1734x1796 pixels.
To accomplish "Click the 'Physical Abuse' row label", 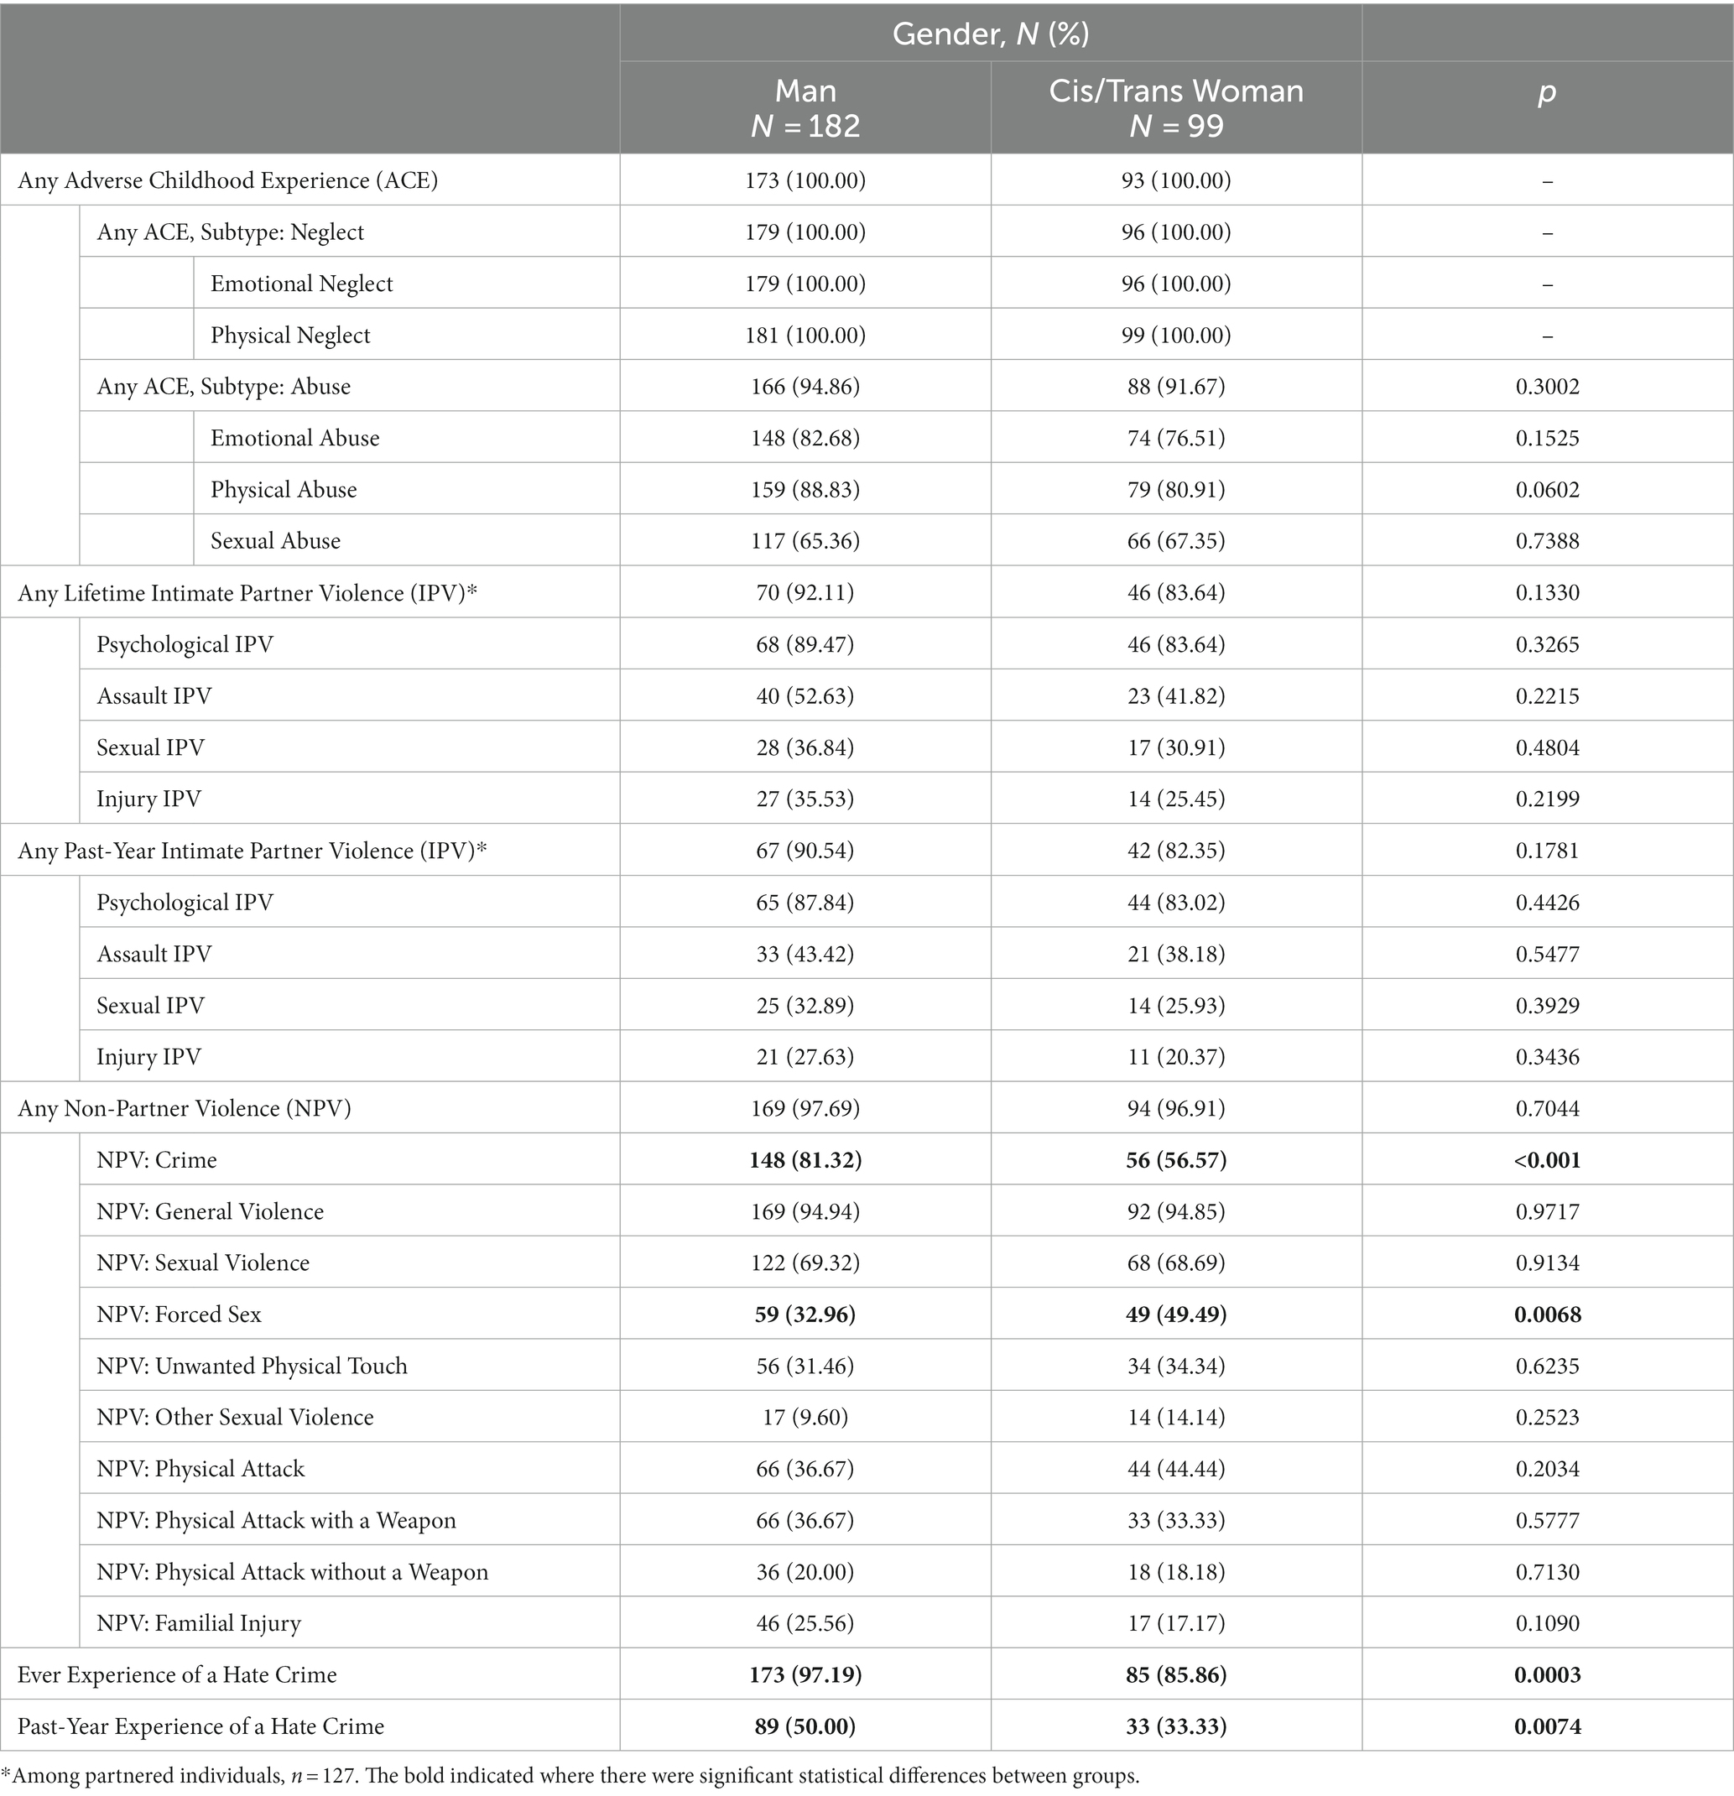I will pyautogui.click(x=284, y=489).
